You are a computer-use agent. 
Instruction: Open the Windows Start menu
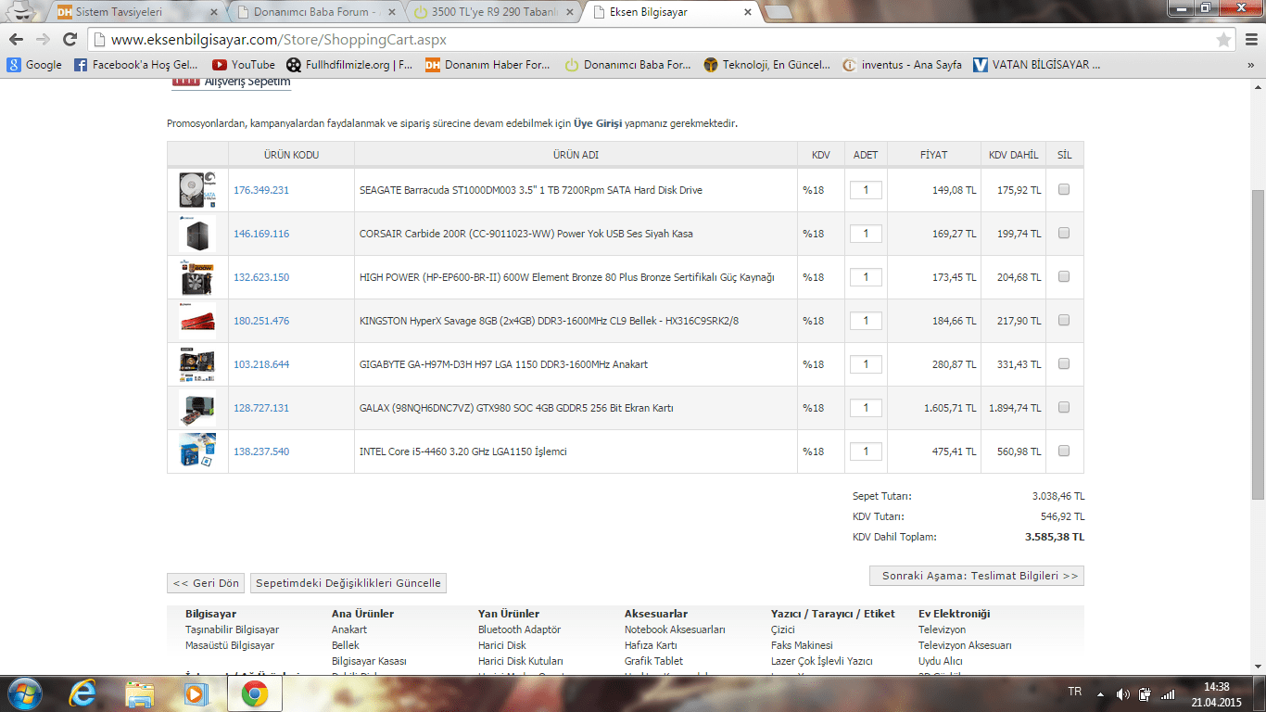click(24, 693)
